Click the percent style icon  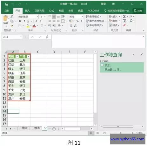pos(77,21)
